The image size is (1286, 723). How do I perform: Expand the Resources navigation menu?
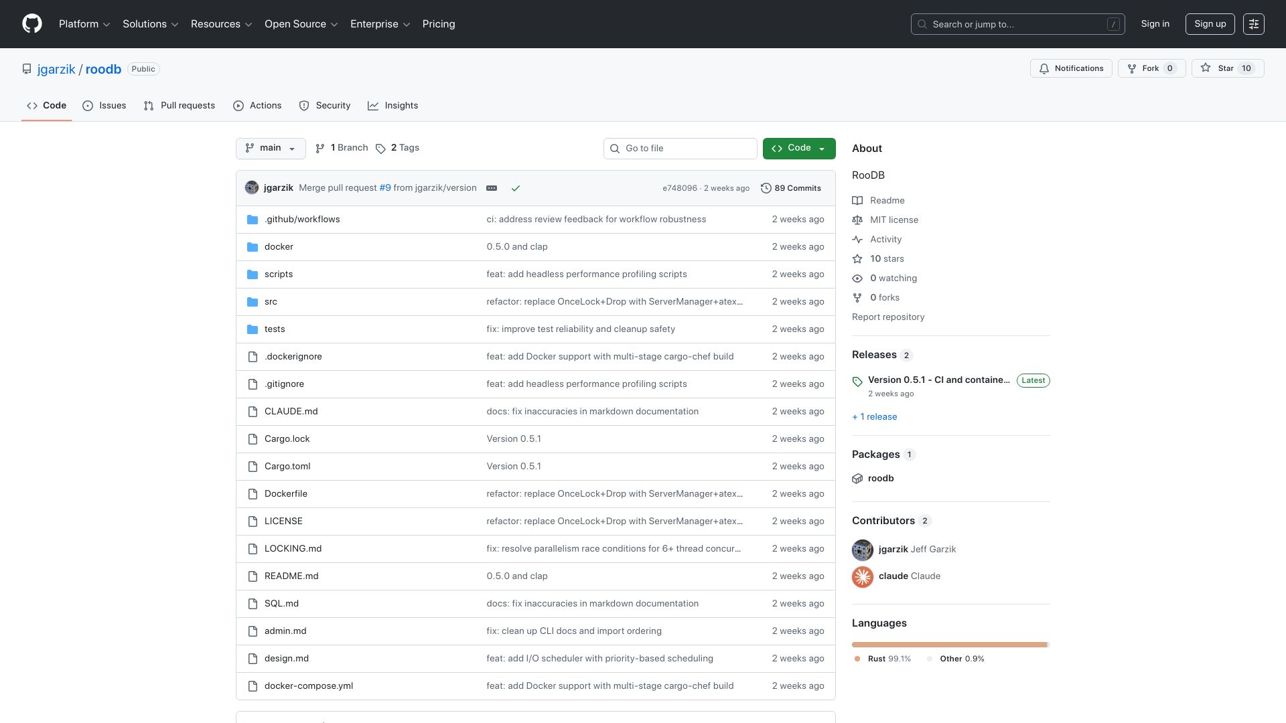tap(222, 24)
